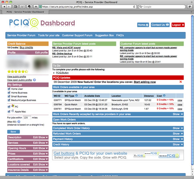The width and height of the screenshot is (194, 179).
Task: Open the Suggestion Box
Action: pyautogui.click(x=104, y=35)
